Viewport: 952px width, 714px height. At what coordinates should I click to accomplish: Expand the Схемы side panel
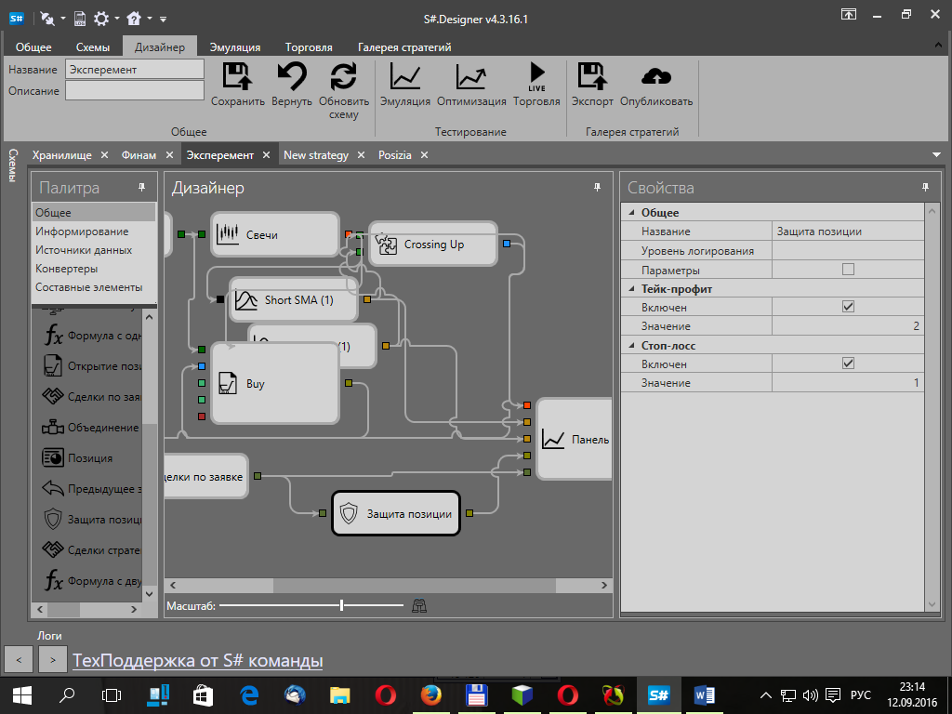(x=13, y=165)
